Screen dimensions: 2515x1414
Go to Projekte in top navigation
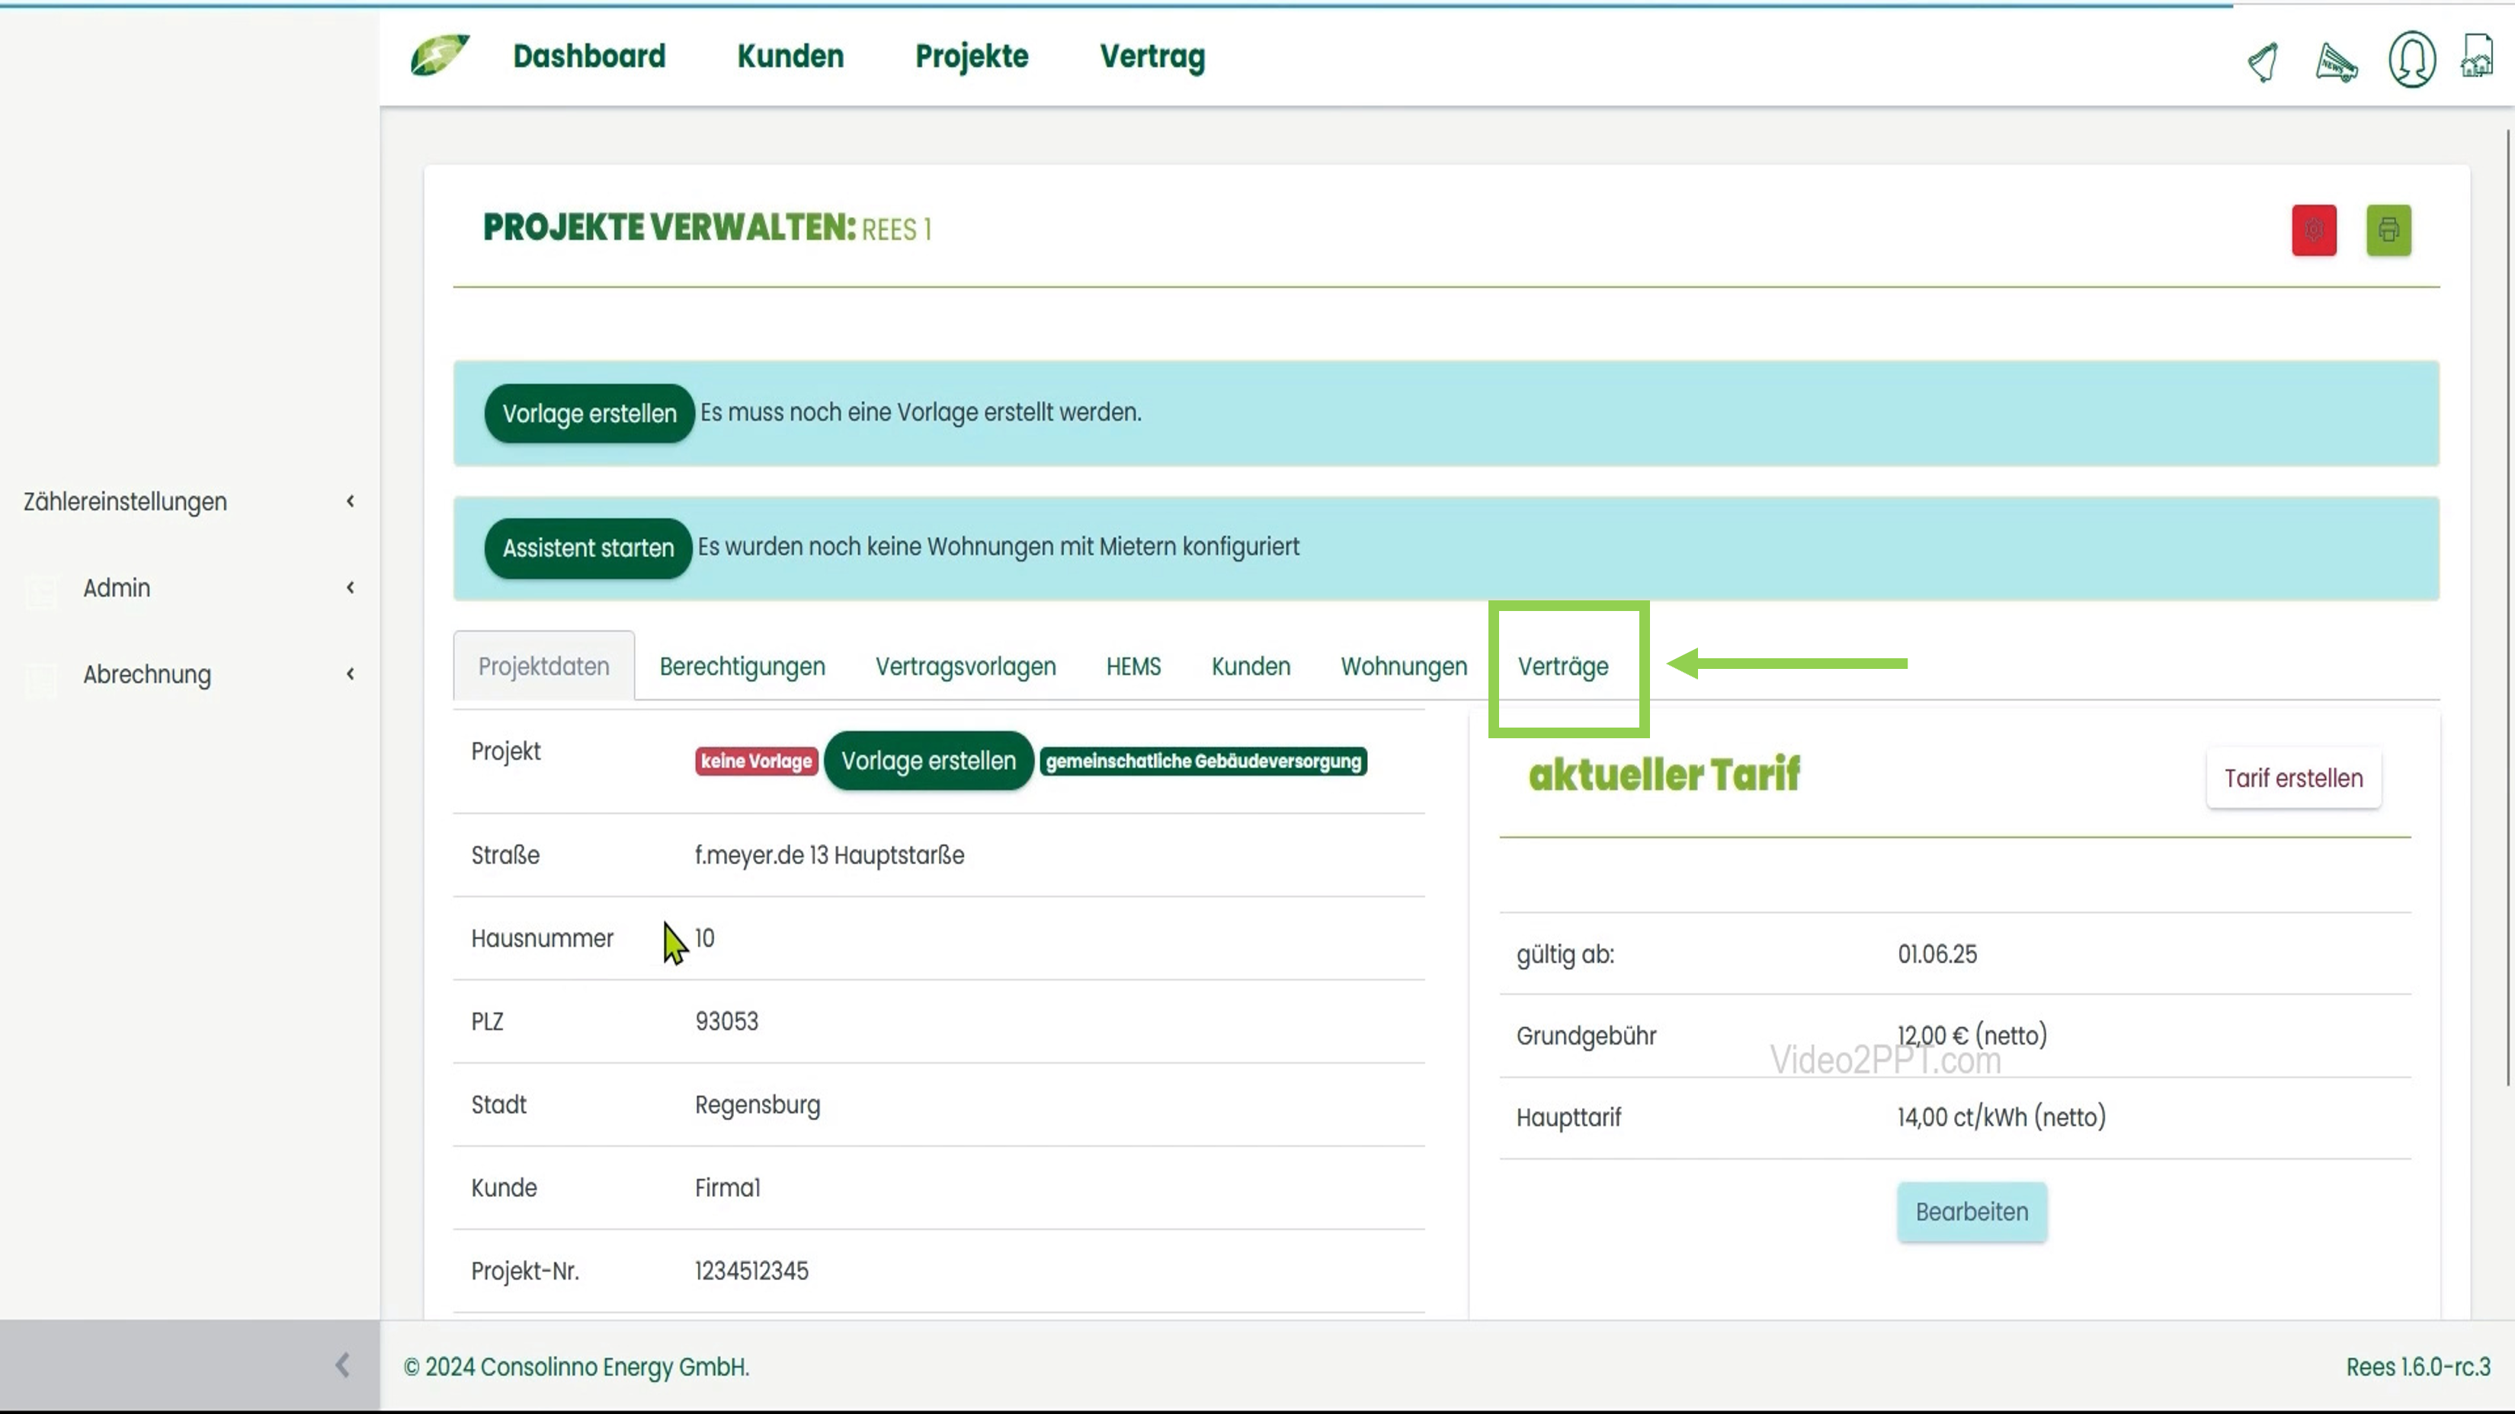point(972,56)
